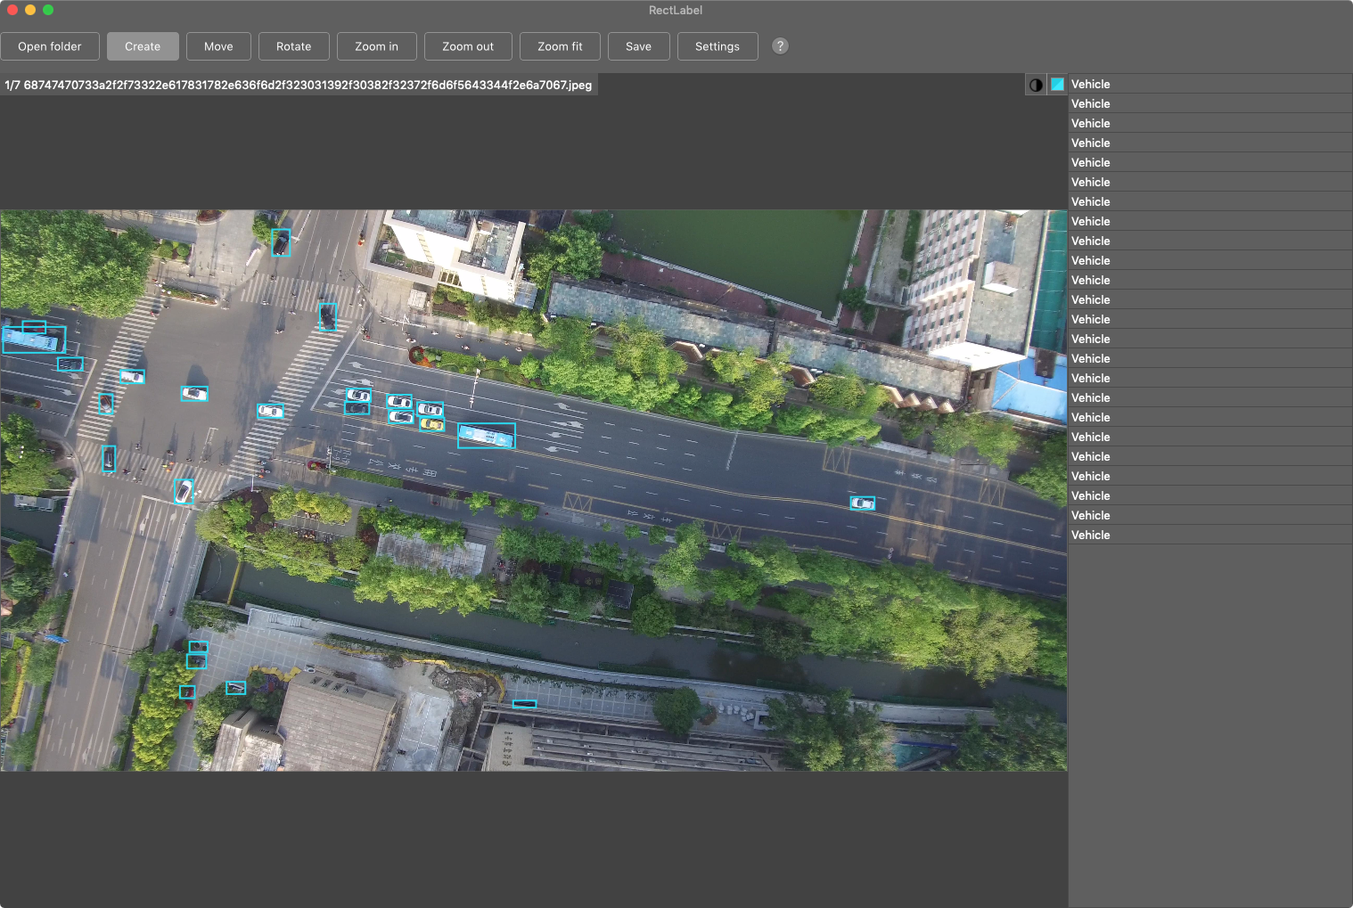Click Zoom in to magnify the image
The height and width of the screenshot is (908, 1353).
(x=376, y=45)
